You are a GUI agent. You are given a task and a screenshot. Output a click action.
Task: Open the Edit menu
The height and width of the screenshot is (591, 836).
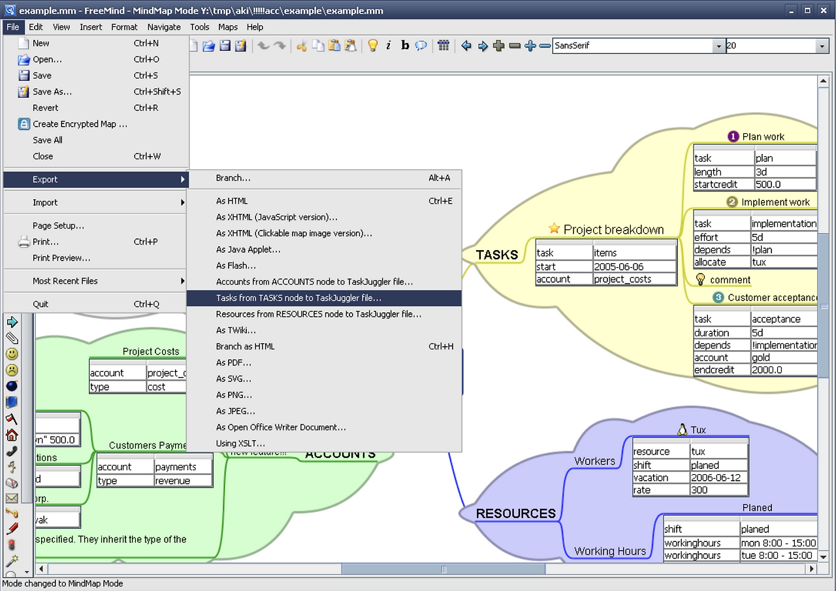[36, 27]
